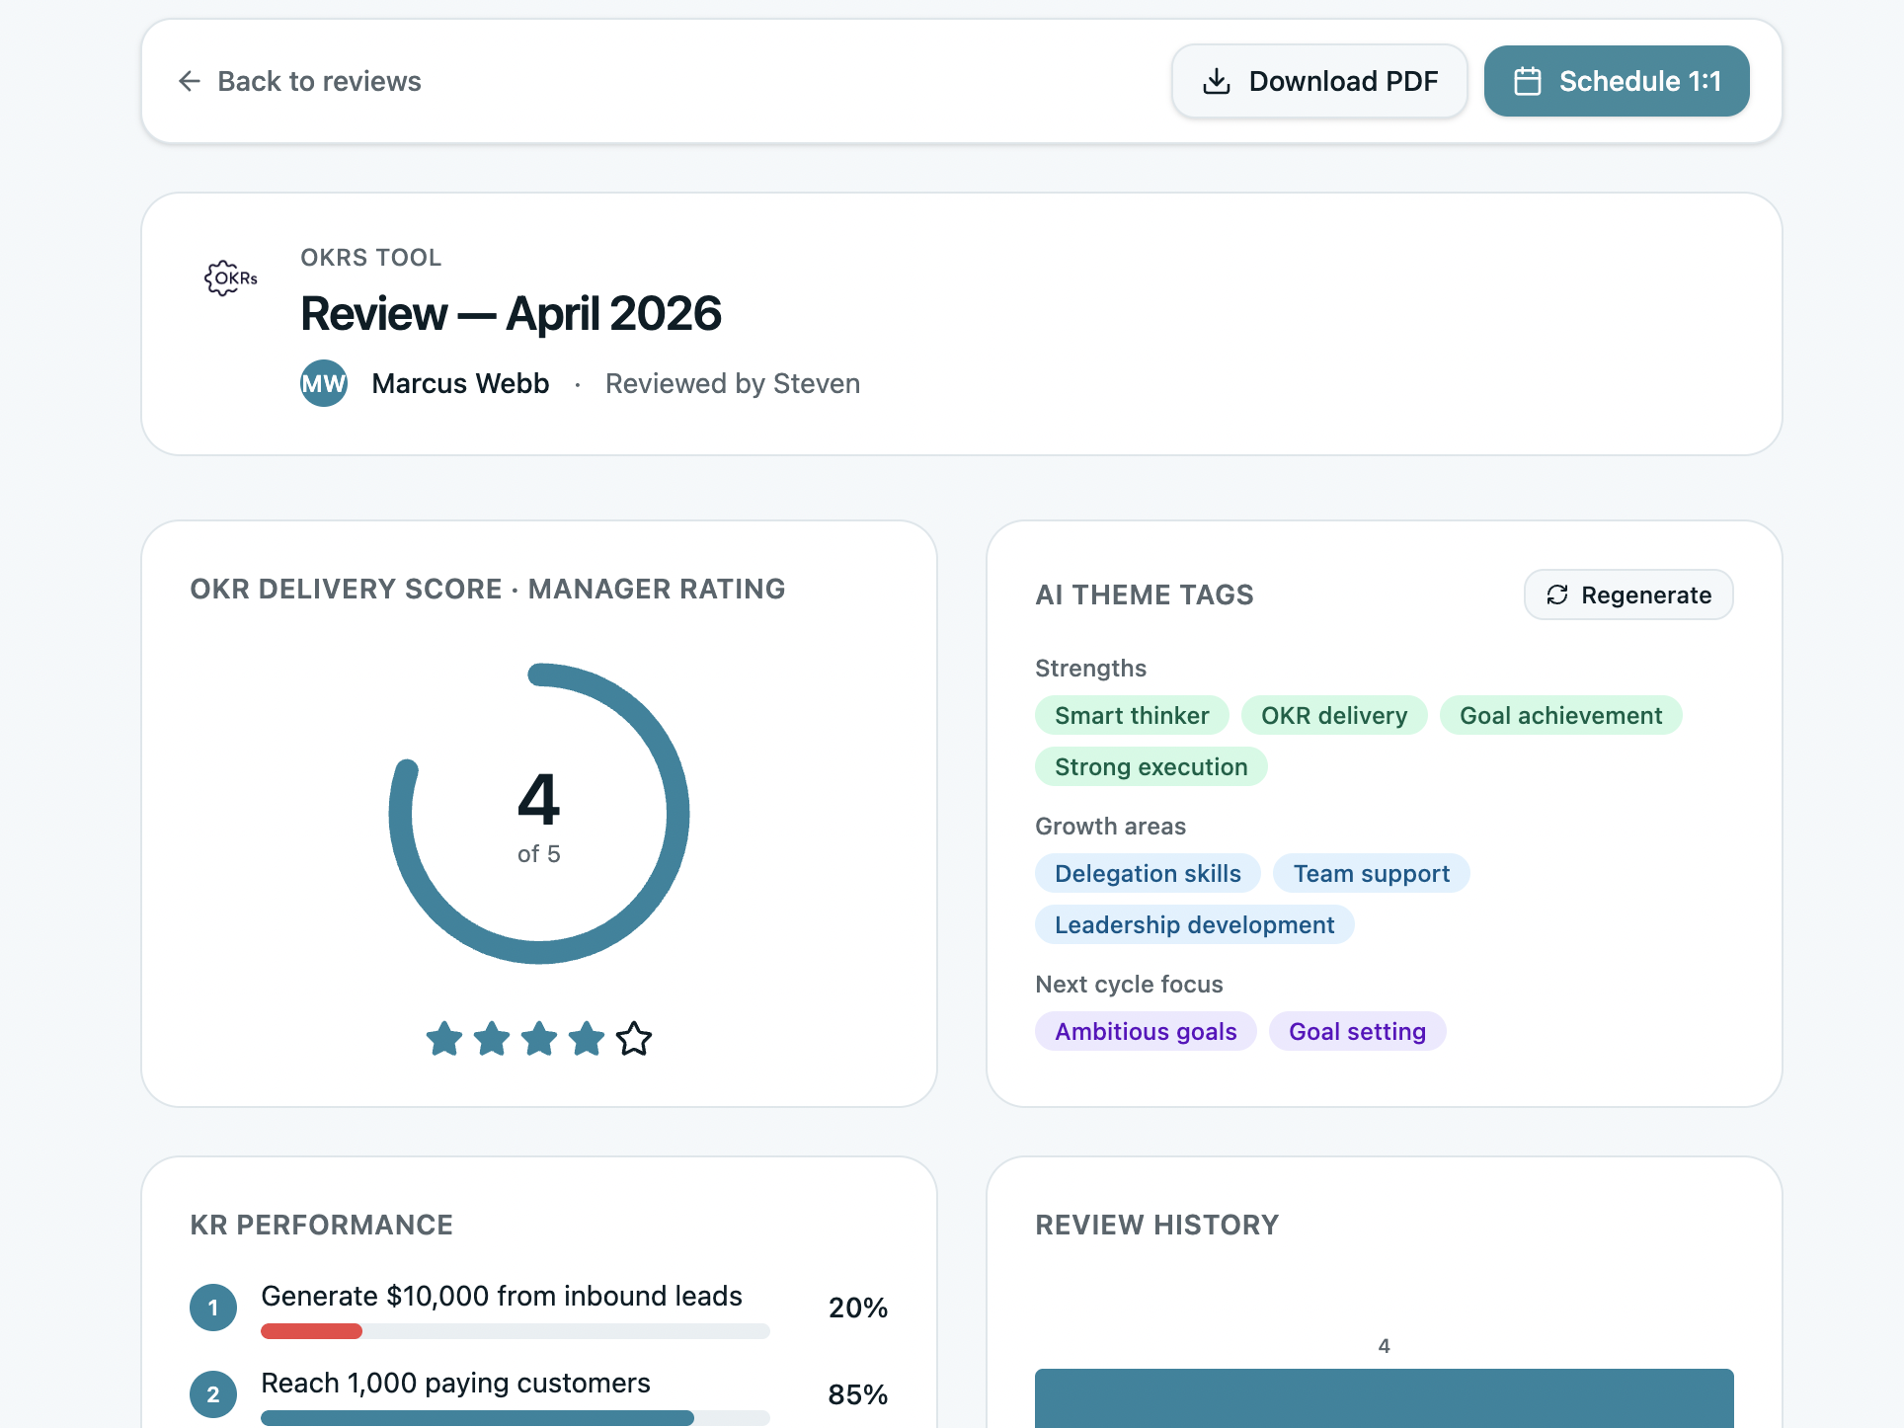
Task: Set rating to one star
Action: (444, 1039)
